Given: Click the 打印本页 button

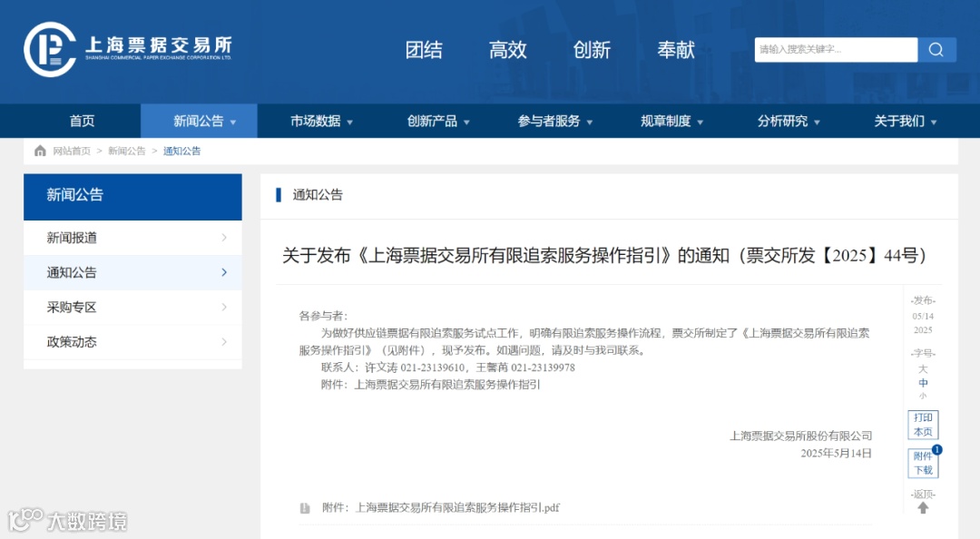Looking at the screenshot, I should [923, 425].
